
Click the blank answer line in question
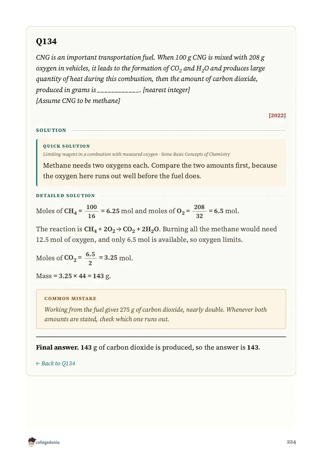pos(119,90)
